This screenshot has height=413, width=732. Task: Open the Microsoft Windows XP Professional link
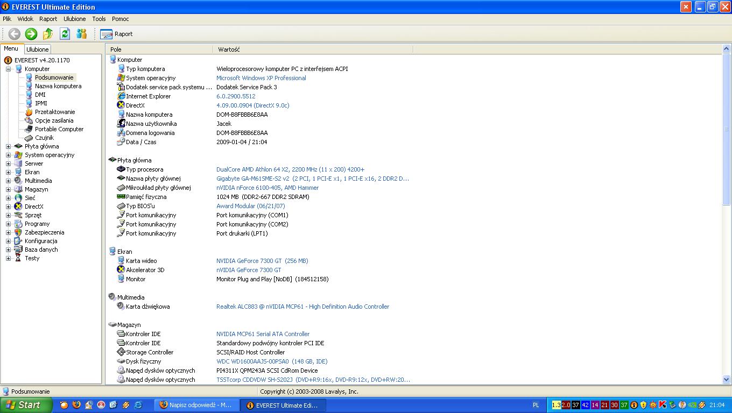point(261,78)
